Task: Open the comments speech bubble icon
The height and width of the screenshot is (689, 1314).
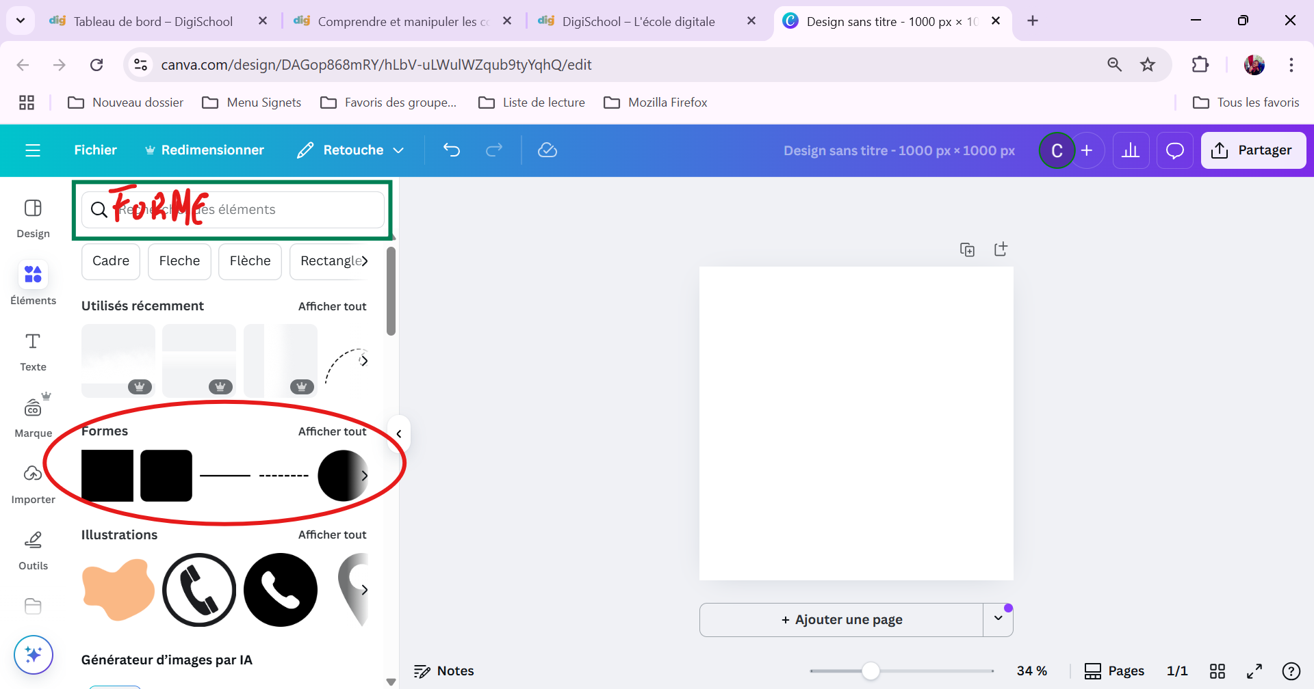Action: 1174,150
